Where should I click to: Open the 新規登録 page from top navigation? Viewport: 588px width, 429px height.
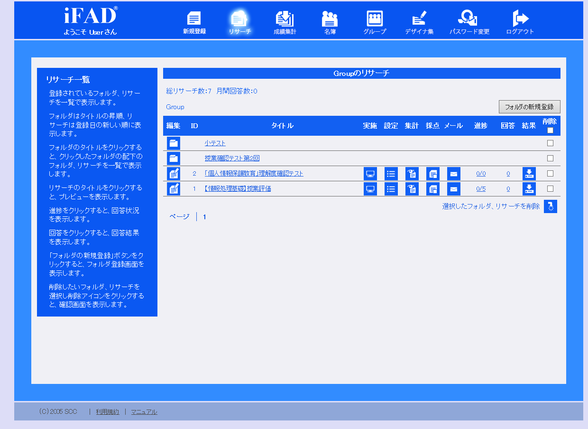pos(194,23)
